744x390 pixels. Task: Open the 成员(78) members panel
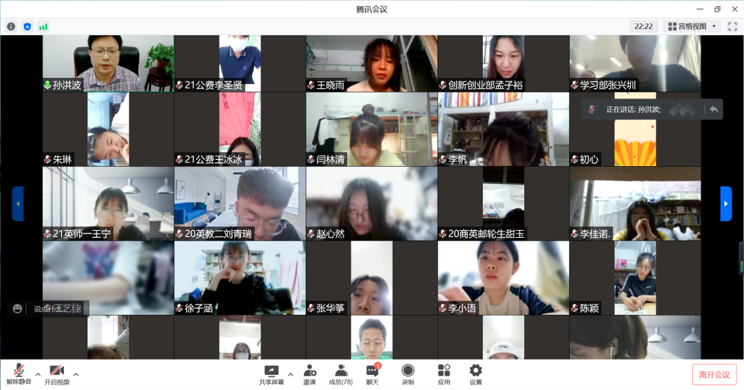[x=340, y=374]
